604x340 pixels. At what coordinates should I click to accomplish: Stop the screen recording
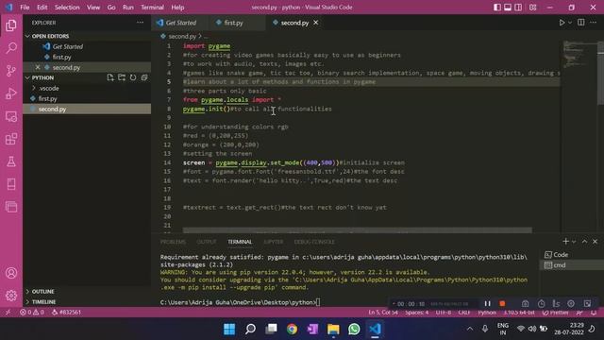click(502, 304)
